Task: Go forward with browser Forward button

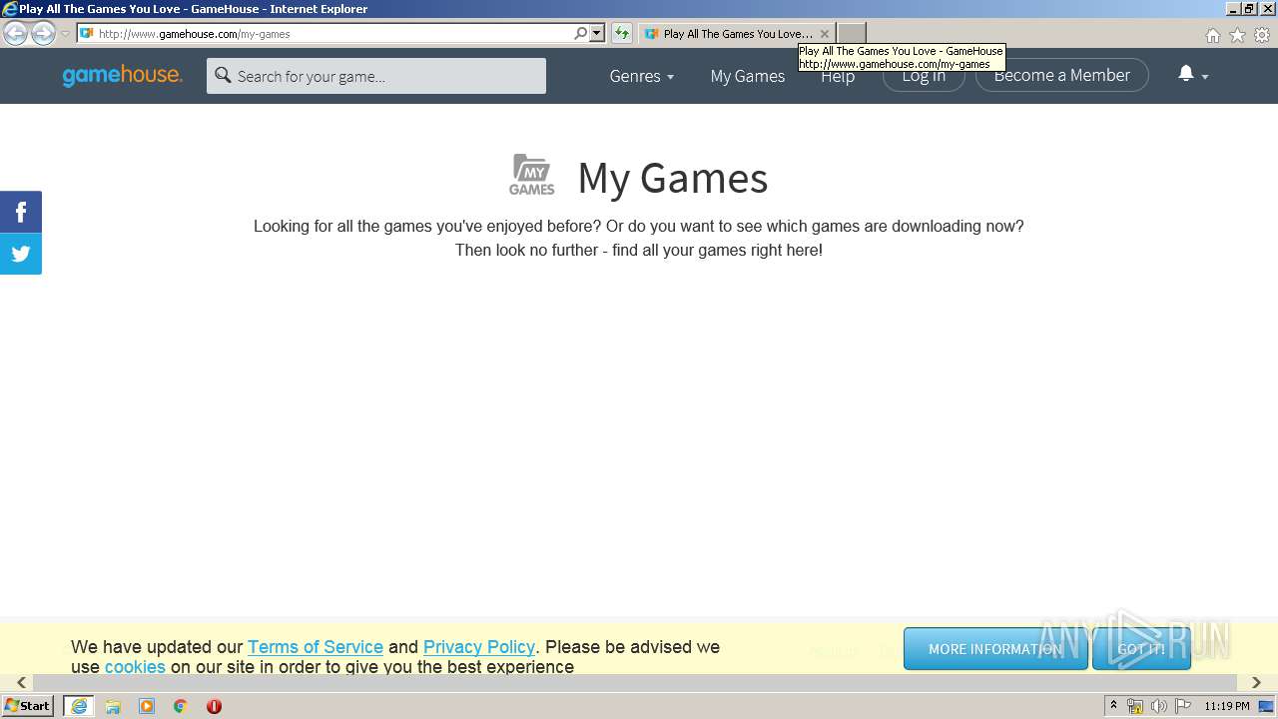Action: 43,33
